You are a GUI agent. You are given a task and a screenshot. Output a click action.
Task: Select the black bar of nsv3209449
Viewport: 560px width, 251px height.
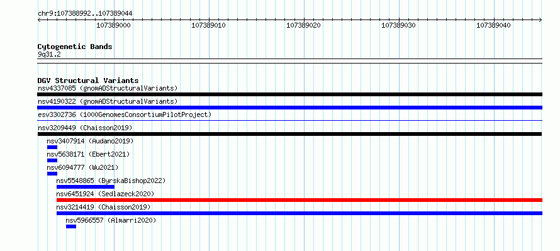289,134
